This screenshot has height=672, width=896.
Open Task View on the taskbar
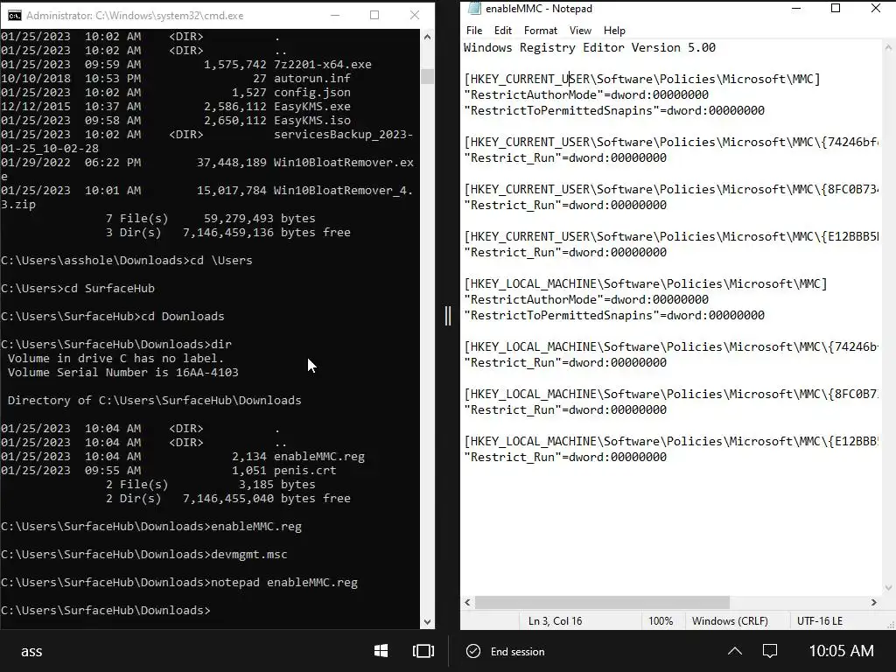(423, 651)
